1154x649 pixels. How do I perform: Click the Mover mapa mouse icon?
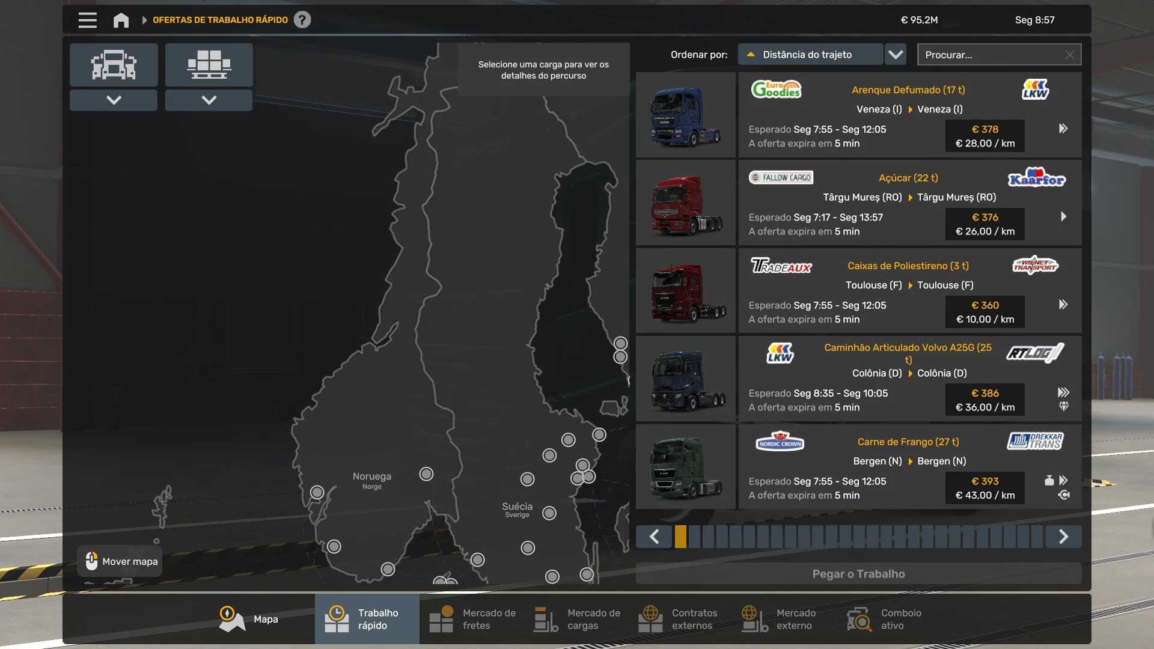(x=91, y=561)
